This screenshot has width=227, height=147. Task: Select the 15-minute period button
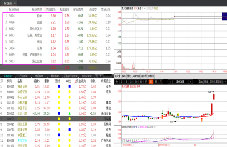pos(131,82)
